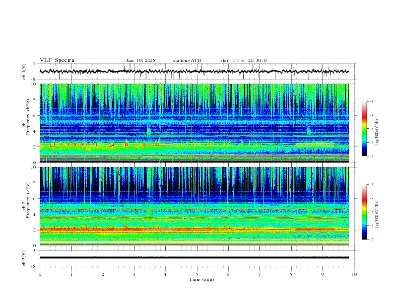
Task: Click the -3 value on ch.1 colorbar
Action: pyautogui.click(x=371, y=101)
